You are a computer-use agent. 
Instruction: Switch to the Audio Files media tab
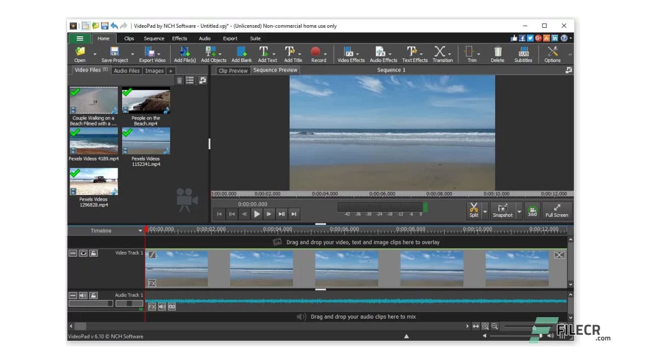pos(127,71)
